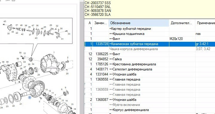Click callout number 14 in diagram
Image resolution: width=215 pixels, height=114 pixels.
pos(67,101)
